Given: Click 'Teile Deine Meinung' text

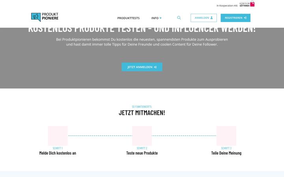Looking at the screenshot, I should click(226, 153).
